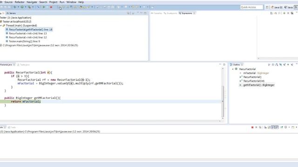Switch to the Java EE perspective

[x=277, y=7]
